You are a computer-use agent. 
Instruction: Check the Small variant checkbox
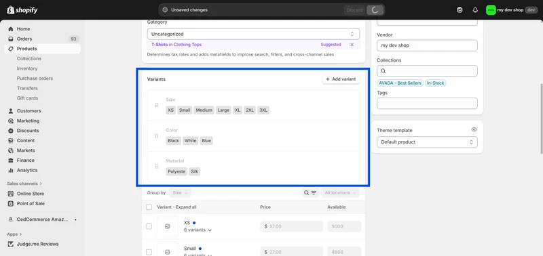(149, 252)
